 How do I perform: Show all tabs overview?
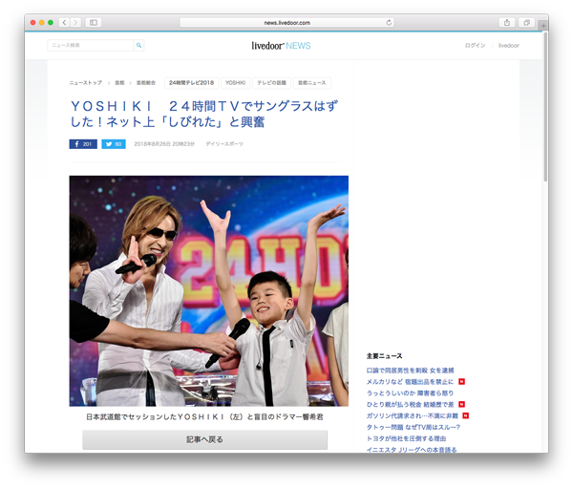coord(526,23)
